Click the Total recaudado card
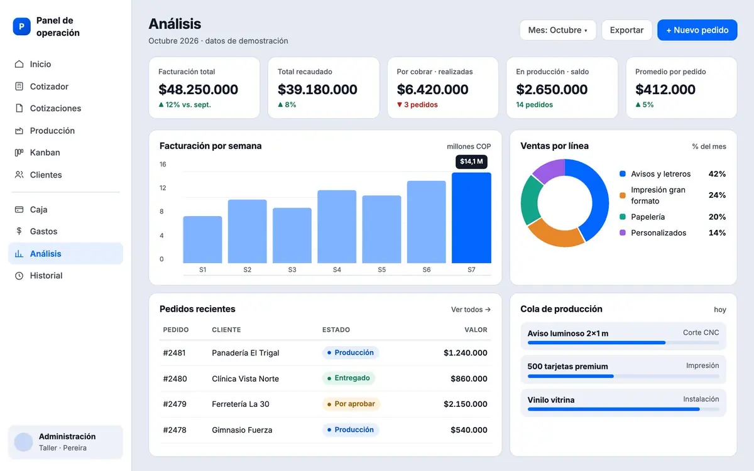Image resolution: width=754 pixels, height=471 pixels. pyautogui.click(x=324, y=88)
